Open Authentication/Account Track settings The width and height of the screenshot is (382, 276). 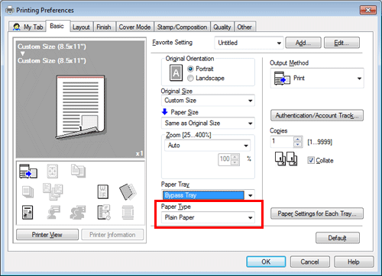pyautogui.click(x=317, y=116)
